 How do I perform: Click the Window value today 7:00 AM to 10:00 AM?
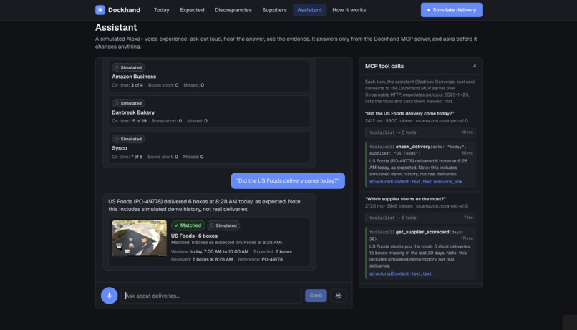(219, 252)
